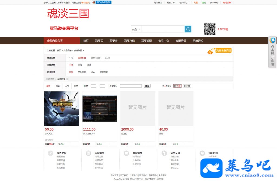277x181 pixels.
Task: Click the QQ account login button
Action: click(102, 2)
